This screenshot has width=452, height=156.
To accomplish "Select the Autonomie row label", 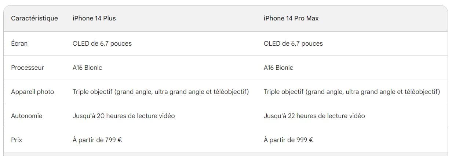I will 26,116.
